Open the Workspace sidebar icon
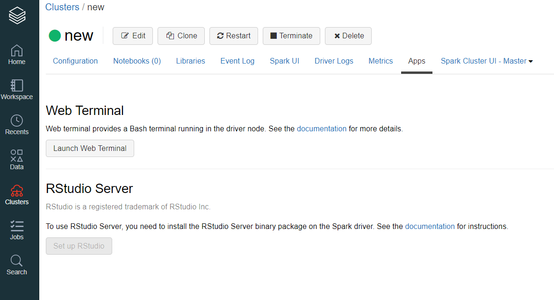The width and height of the screenshot is (554, 300). (17, 89)
